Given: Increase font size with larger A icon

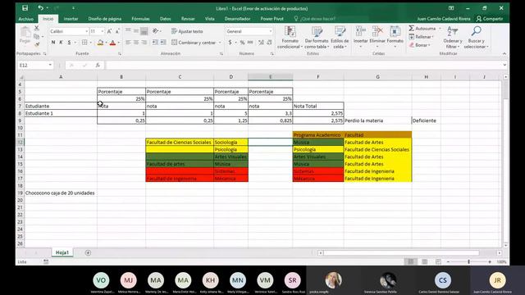Looking at the screenshot, I should (x=109, y=31).
